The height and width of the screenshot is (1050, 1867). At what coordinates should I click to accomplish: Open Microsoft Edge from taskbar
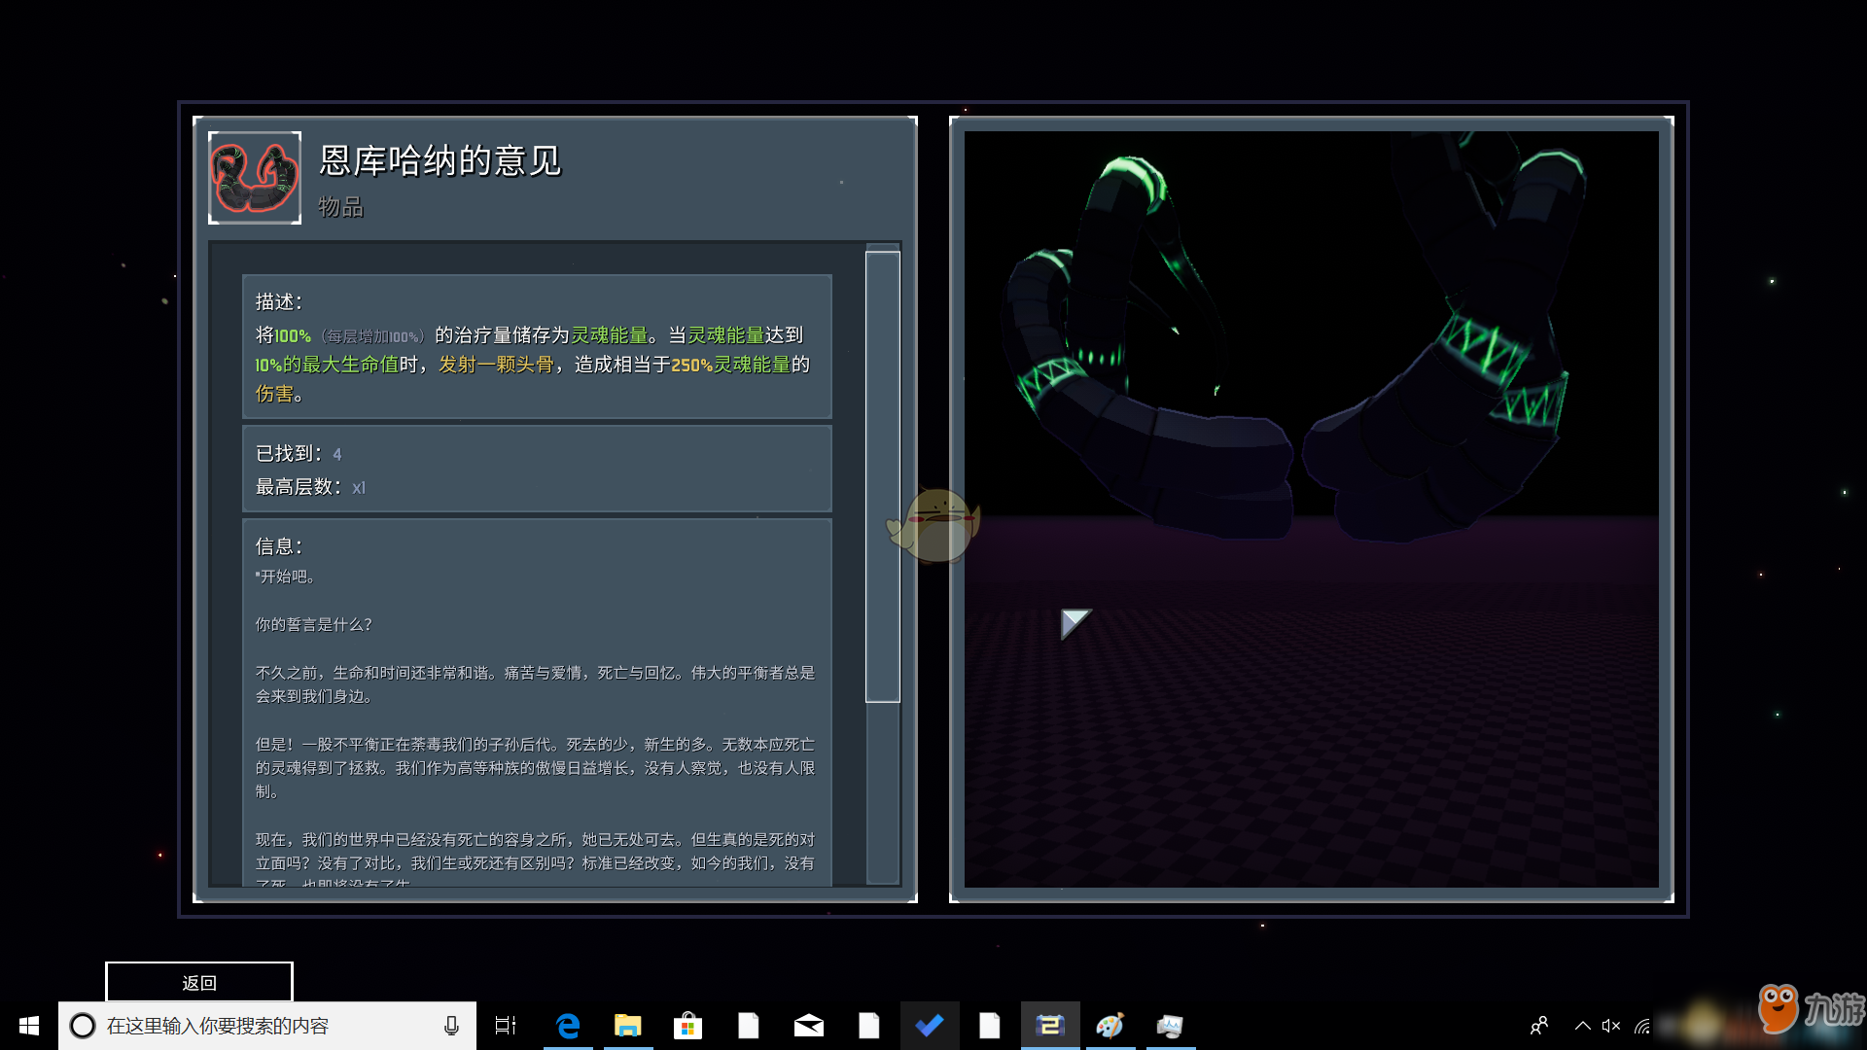pyautogui.click(x=568, y=1026)
